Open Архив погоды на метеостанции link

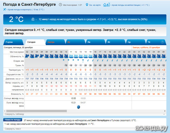131,5
